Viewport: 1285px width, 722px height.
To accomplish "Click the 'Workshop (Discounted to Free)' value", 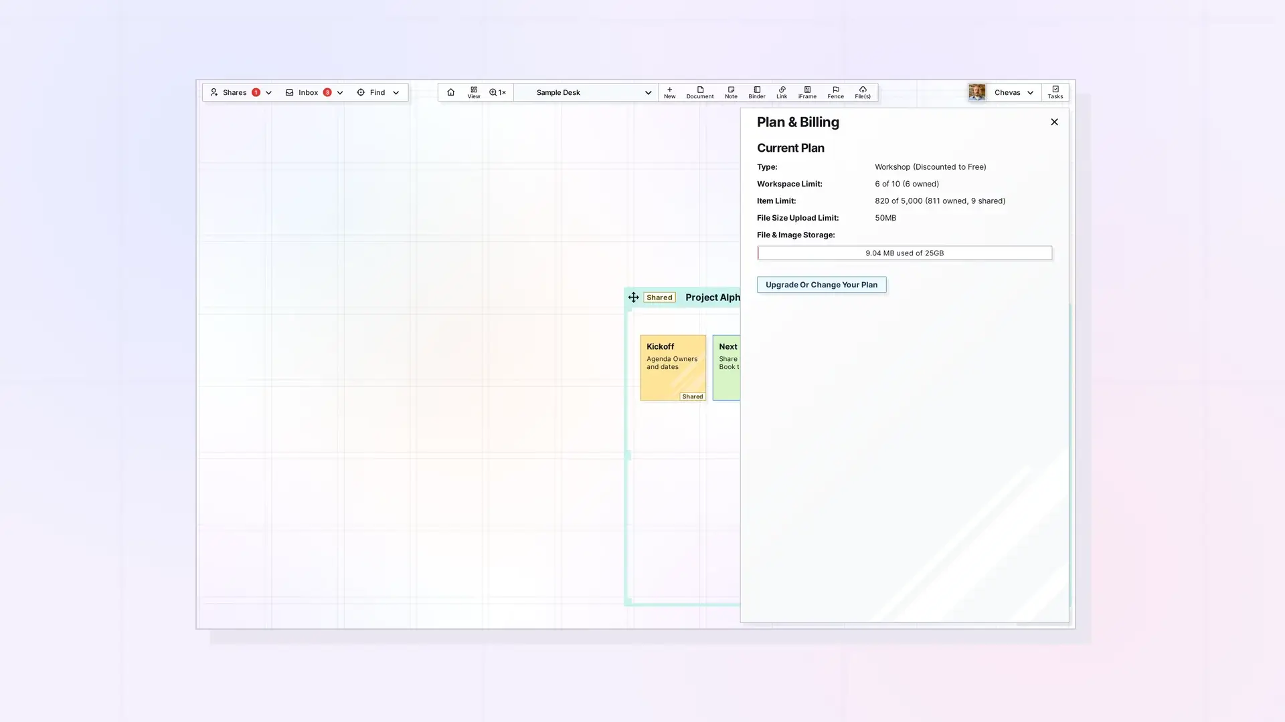I will click(x=930, y=167).
